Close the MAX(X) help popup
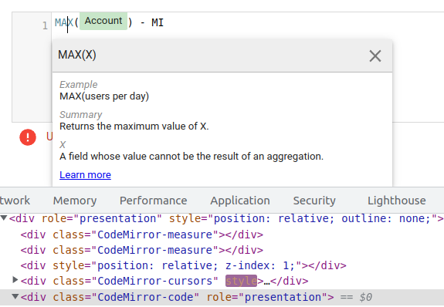 tap(375, 56)
